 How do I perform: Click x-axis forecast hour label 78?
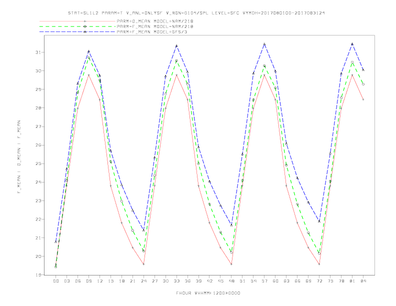click(x=341, y=281)
